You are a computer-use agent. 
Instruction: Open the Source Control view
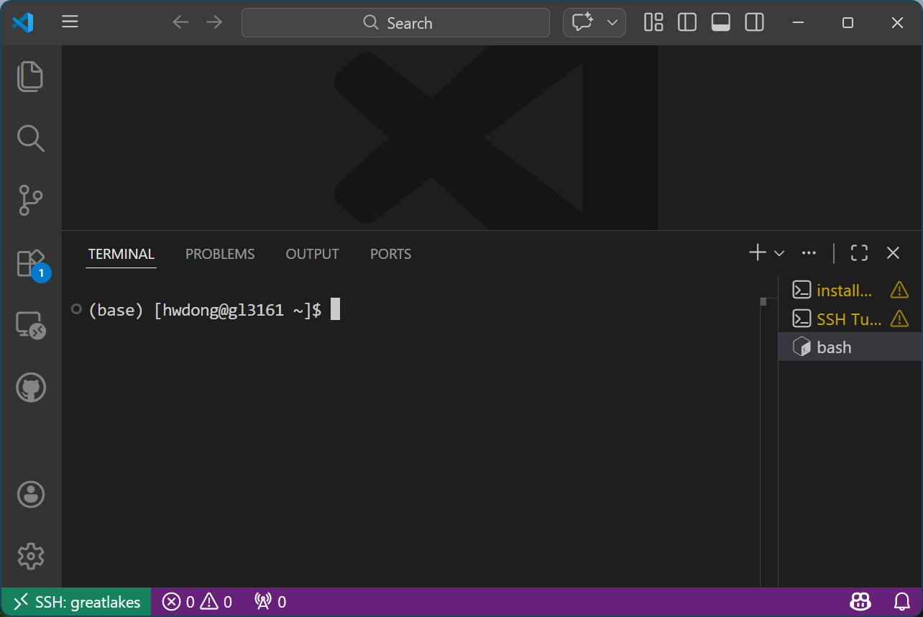click(30, 201)
